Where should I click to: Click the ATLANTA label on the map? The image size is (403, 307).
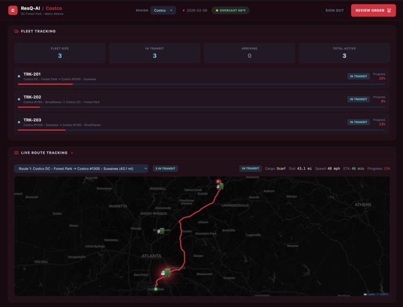click(x=151, y=256)
